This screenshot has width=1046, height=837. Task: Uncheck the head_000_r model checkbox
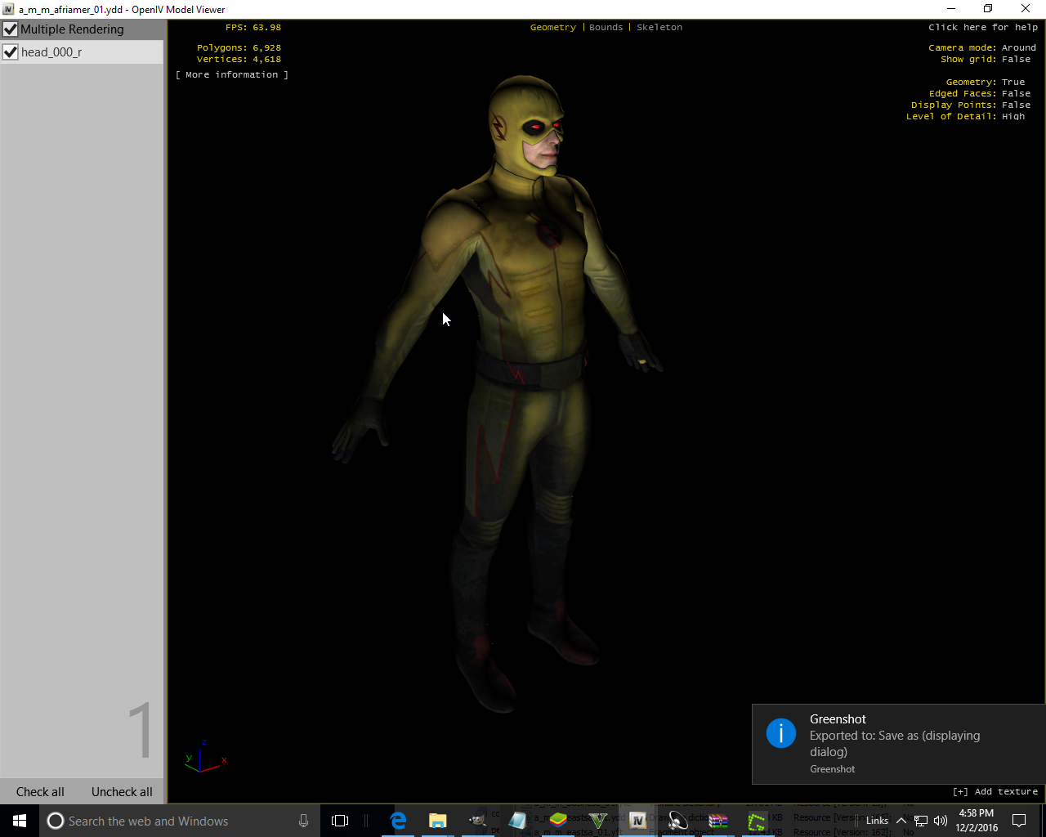(x=11, y=52)
